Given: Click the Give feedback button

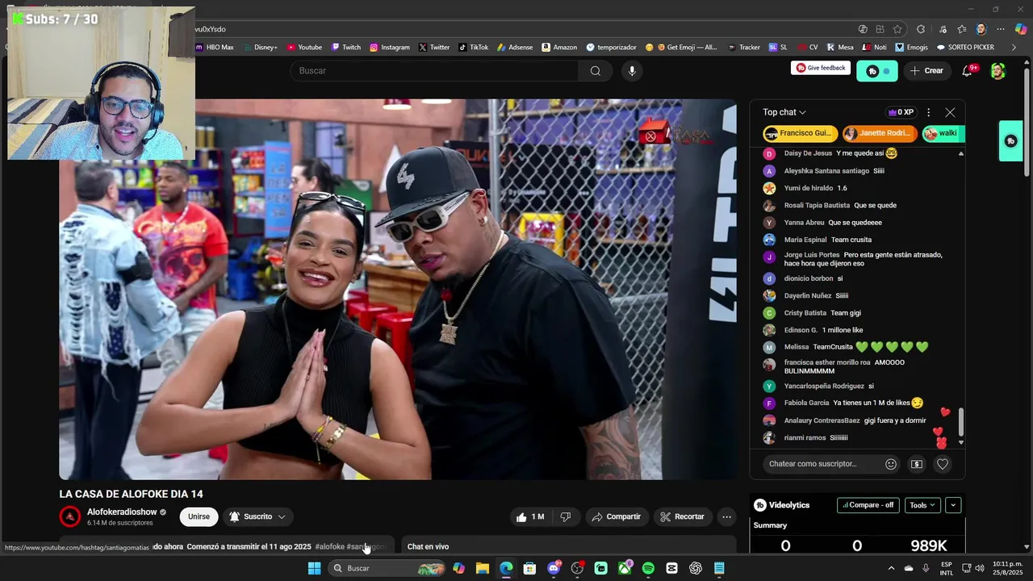Looking at the screenshot, I should [821, 68].
